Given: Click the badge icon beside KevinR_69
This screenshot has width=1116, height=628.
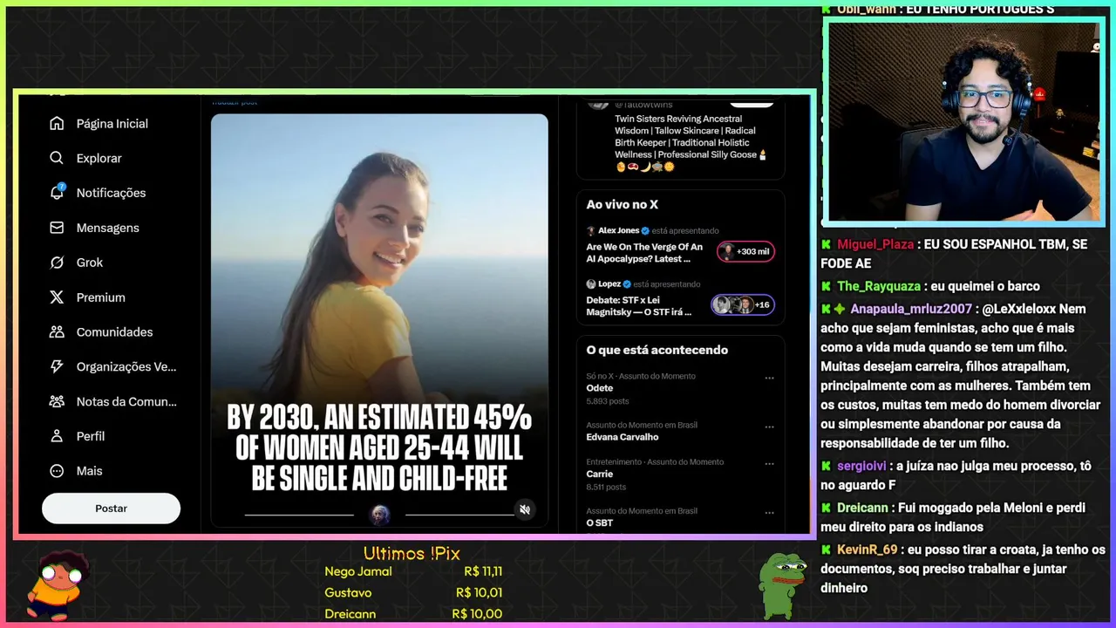Looking at the screenshot, I should tap(827, 549).
